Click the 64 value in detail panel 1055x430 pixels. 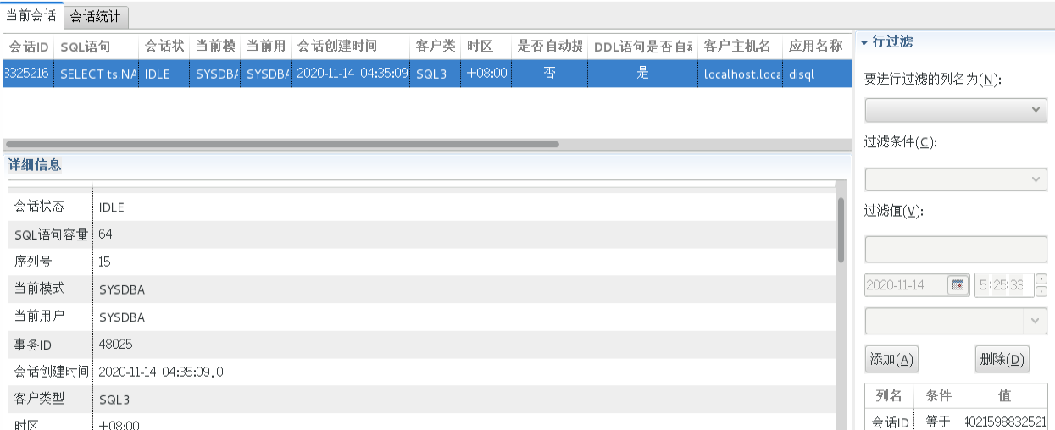105,234
